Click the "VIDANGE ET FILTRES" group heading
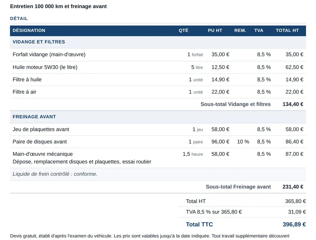316x240 pixels. click(x=39, y=42)
